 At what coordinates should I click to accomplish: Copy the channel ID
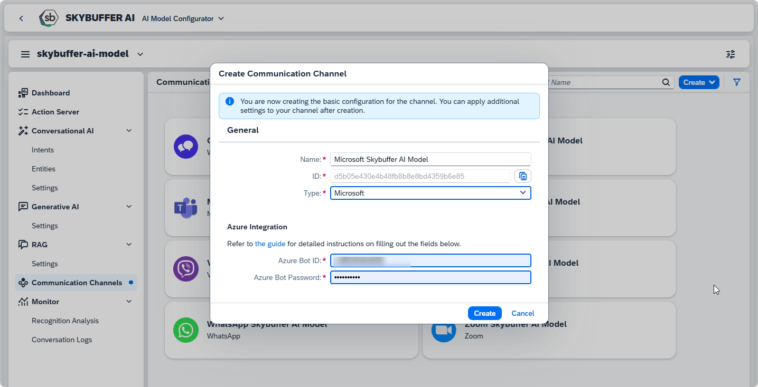523,176
